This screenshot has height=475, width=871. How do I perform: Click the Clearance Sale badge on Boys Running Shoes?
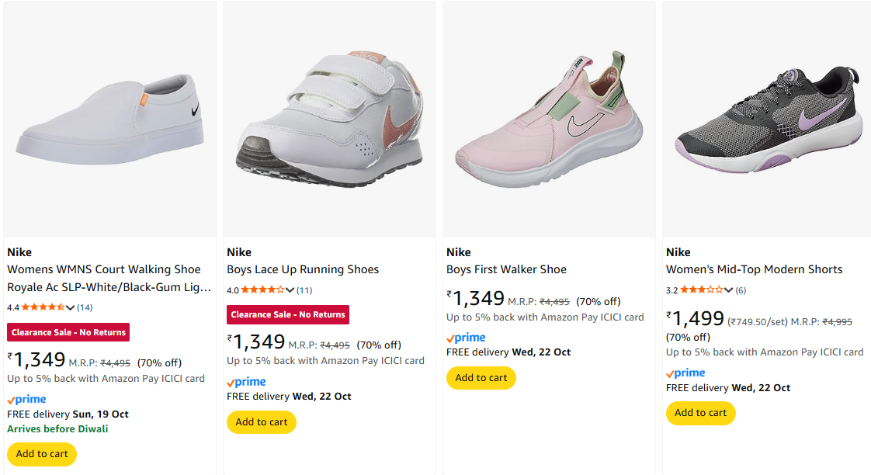288,314
